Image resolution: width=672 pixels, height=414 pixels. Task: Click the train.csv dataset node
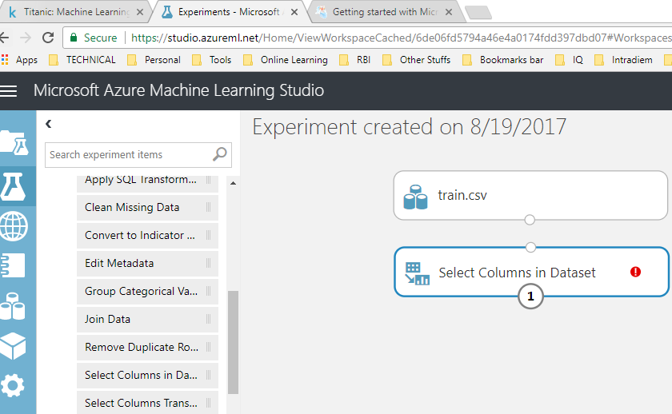pyautogui.click(x=530, y=194)
